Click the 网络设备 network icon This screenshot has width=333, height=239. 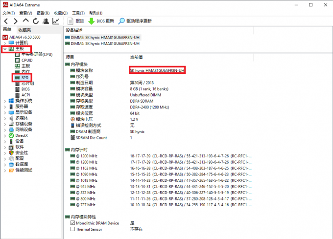coord(11,130)
